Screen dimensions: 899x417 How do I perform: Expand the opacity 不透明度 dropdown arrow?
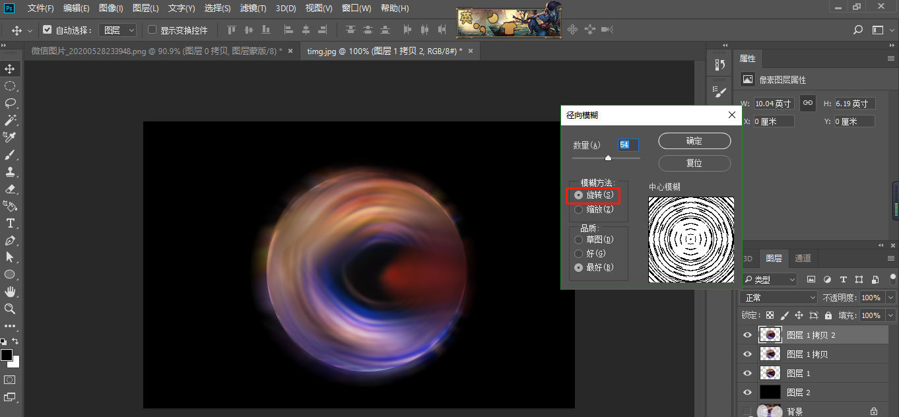coord(890,298)
